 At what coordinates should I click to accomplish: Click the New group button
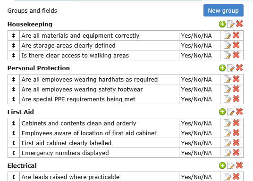point(223,10)
